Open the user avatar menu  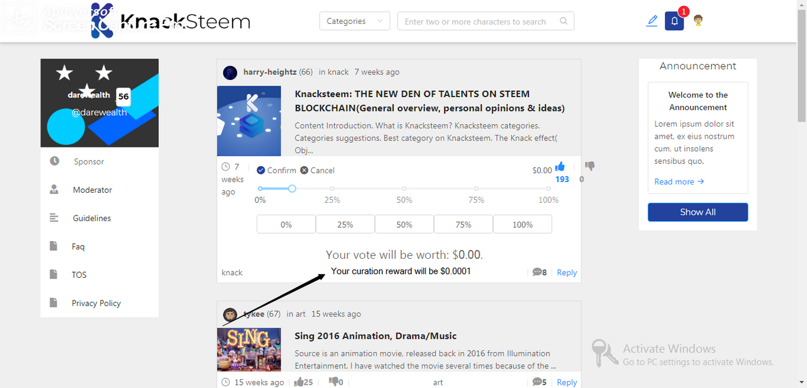(698, 21)
